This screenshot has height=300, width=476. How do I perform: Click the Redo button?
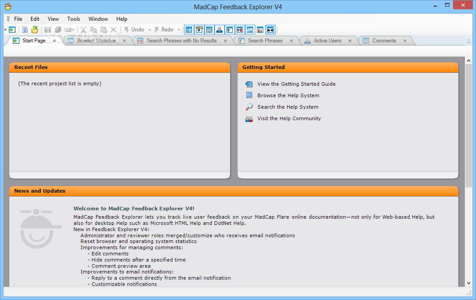click(164, 30)
